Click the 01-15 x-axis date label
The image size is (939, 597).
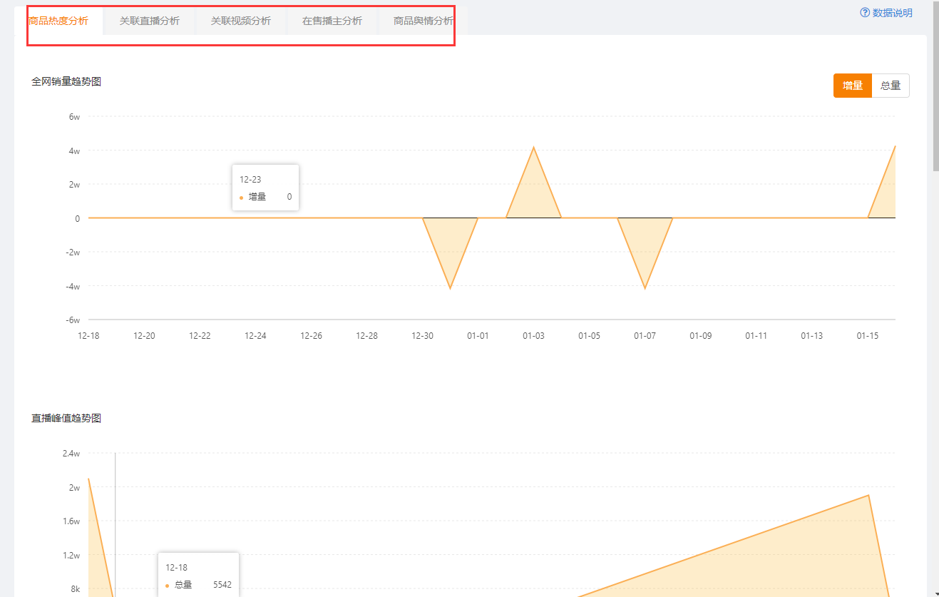867,335
